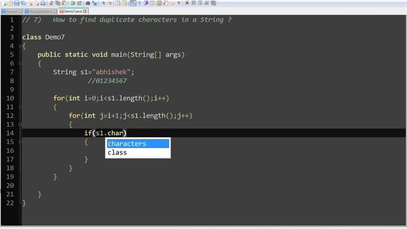This screenshot has width=407, height=229.
Task: Switch to the Demo7.java tab
Action: [x=72, y=11]
